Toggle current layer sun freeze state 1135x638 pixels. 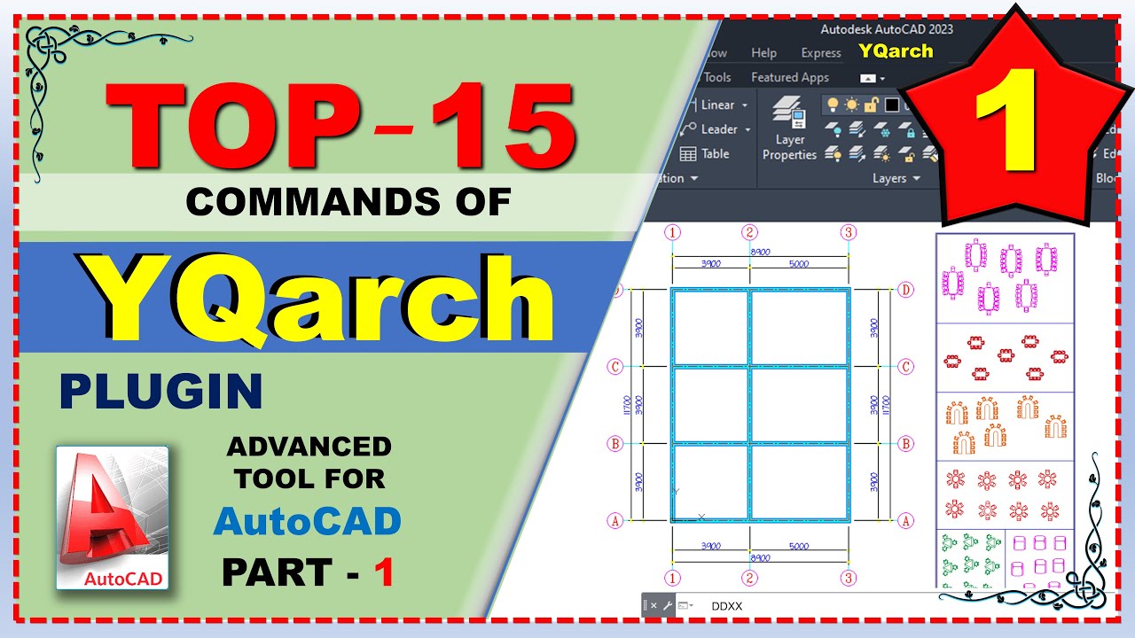[851, 105]
